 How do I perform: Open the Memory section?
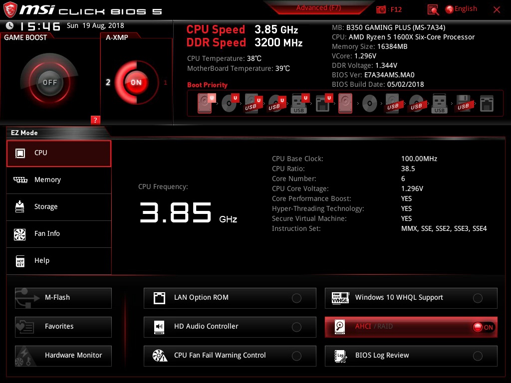(59, 180)
